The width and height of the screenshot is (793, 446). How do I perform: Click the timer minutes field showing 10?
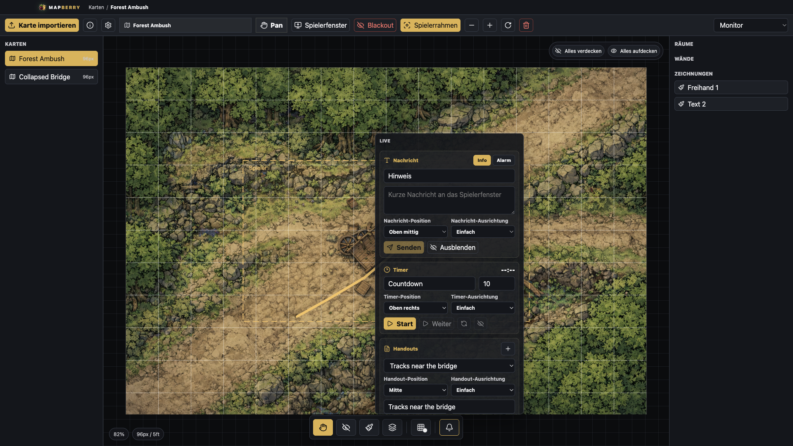point(497,284)
